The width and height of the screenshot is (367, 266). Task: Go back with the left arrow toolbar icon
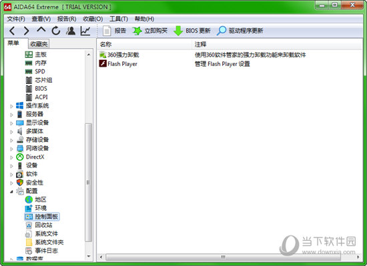point(12,31)
